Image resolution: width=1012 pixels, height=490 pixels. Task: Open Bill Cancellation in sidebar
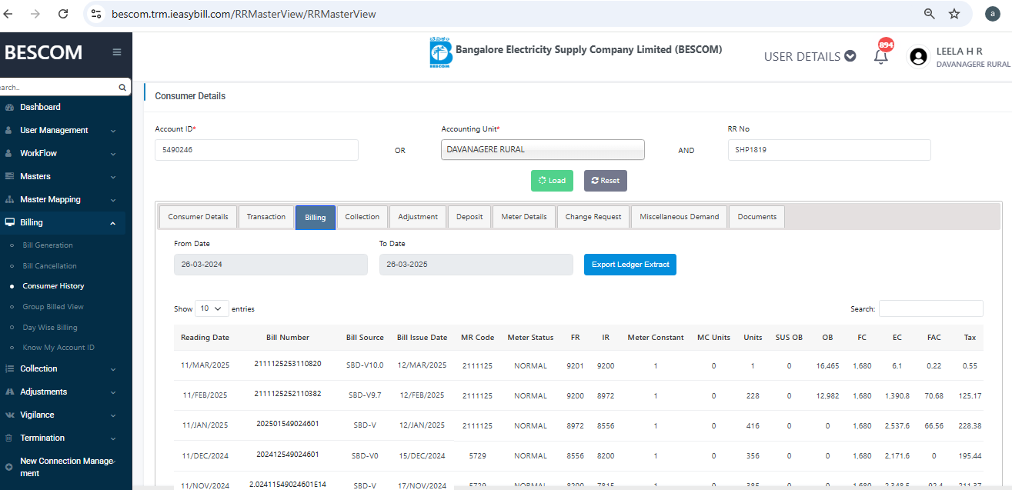[x=49, y=266]
